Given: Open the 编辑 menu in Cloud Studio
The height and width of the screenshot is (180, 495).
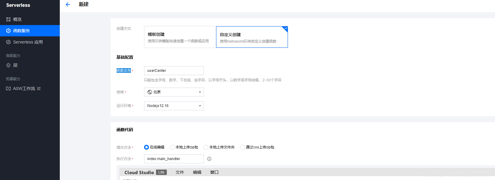Looking at the screenshot, I should point(197,172).
